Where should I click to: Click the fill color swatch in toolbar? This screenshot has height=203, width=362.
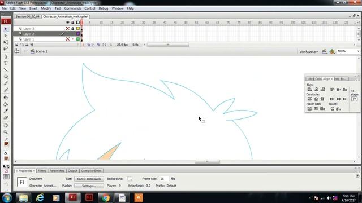tap(6, 159)
